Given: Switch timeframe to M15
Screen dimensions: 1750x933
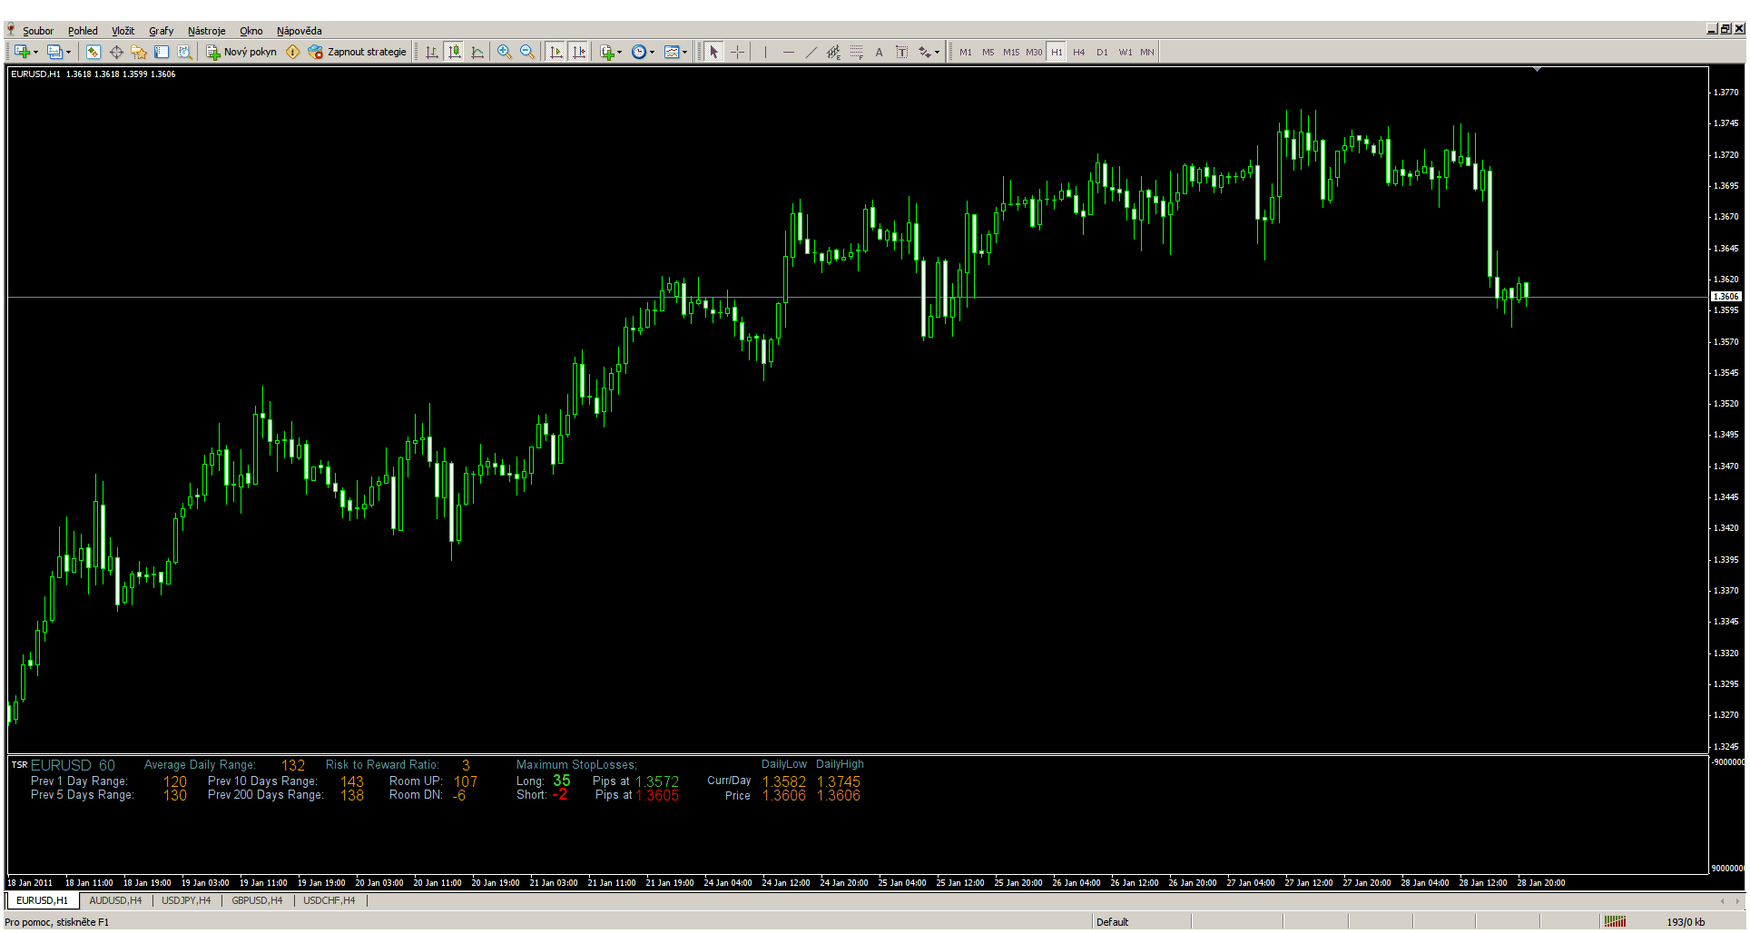Looking at the screenshot, I should [x=1010, y=52].
